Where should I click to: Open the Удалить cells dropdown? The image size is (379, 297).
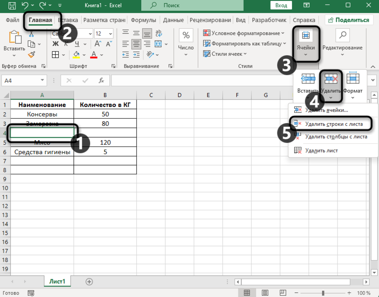point(331,86)
